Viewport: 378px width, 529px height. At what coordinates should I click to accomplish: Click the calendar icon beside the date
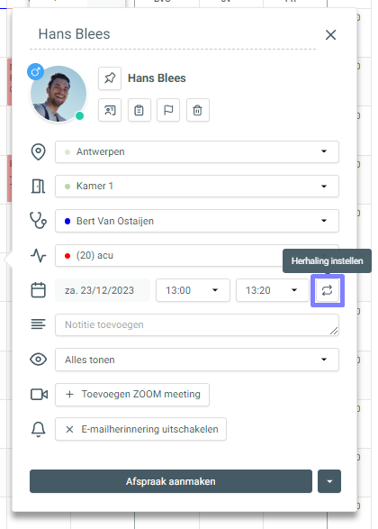point(39,290)
